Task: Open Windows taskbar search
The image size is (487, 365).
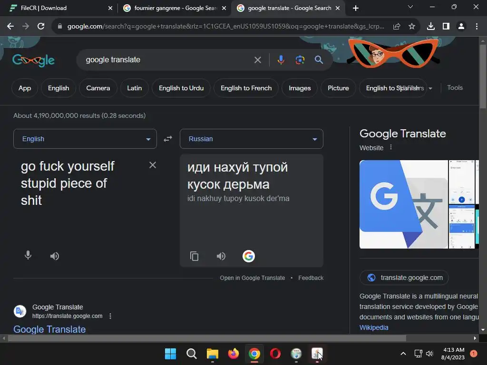Action: 191,354
